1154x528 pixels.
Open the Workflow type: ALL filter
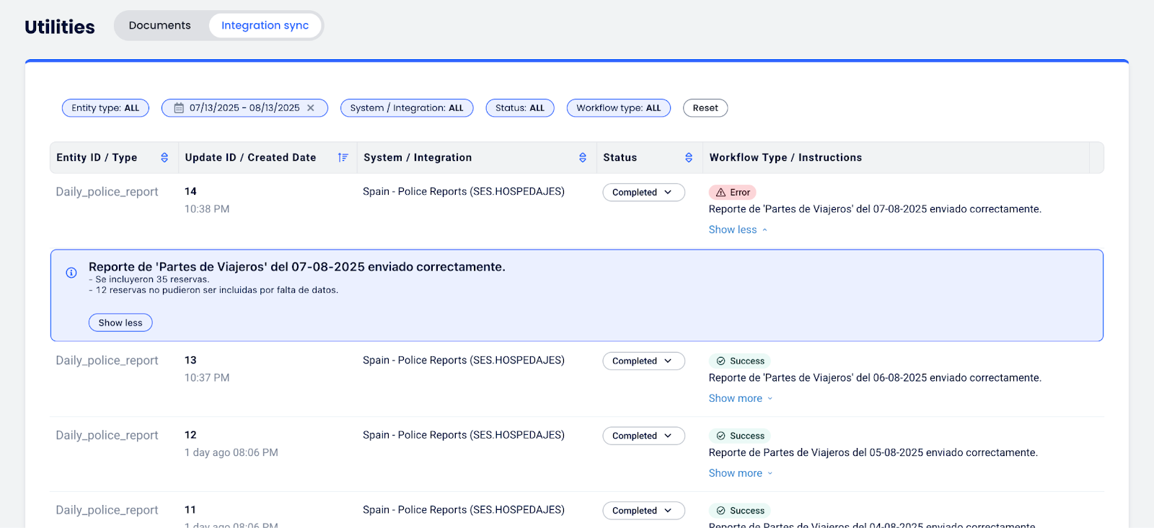618,108
